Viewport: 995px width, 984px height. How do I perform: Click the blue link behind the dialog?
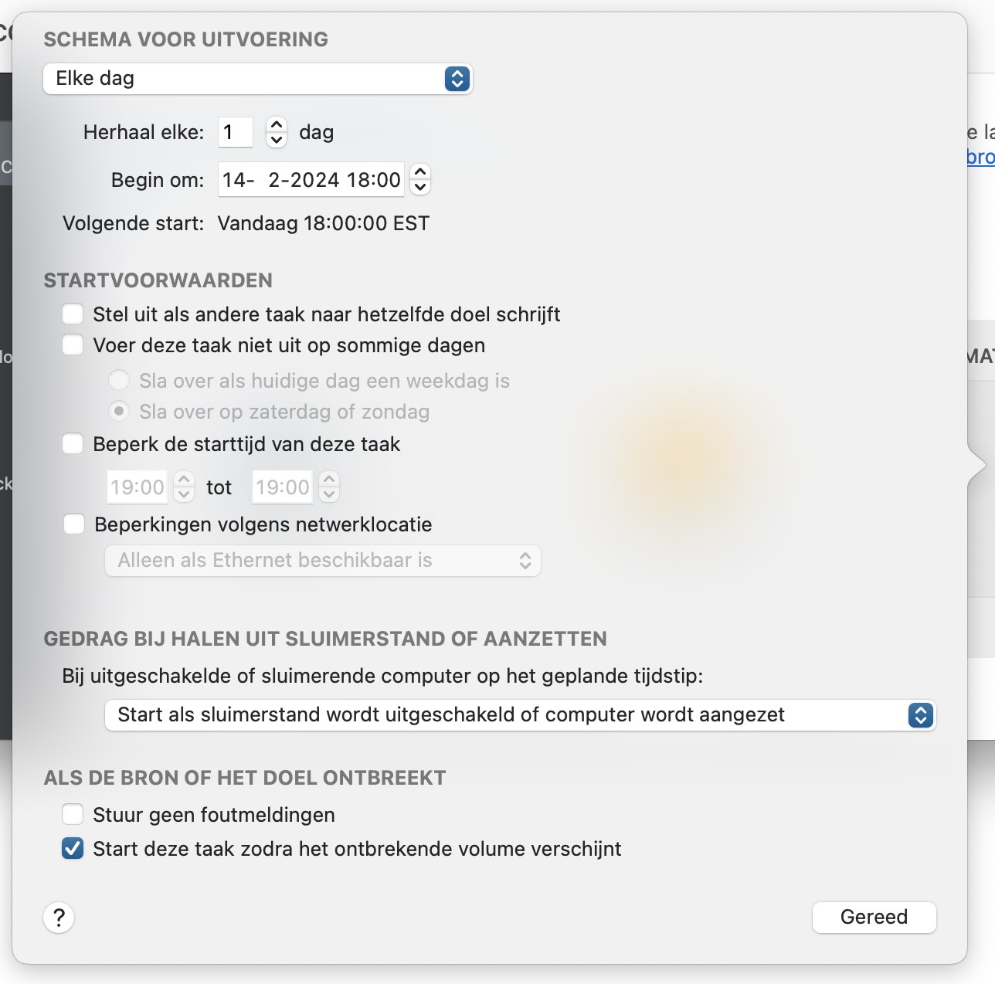point(981,157)
